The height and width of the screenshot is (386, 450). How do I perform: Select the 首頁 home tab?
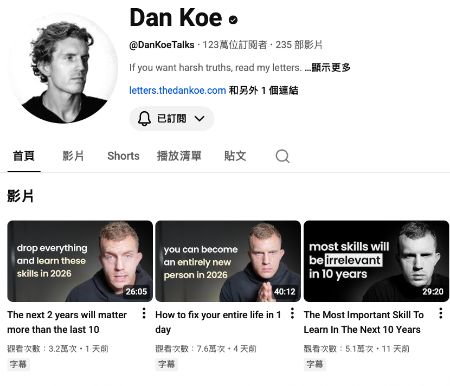(24, 156)
